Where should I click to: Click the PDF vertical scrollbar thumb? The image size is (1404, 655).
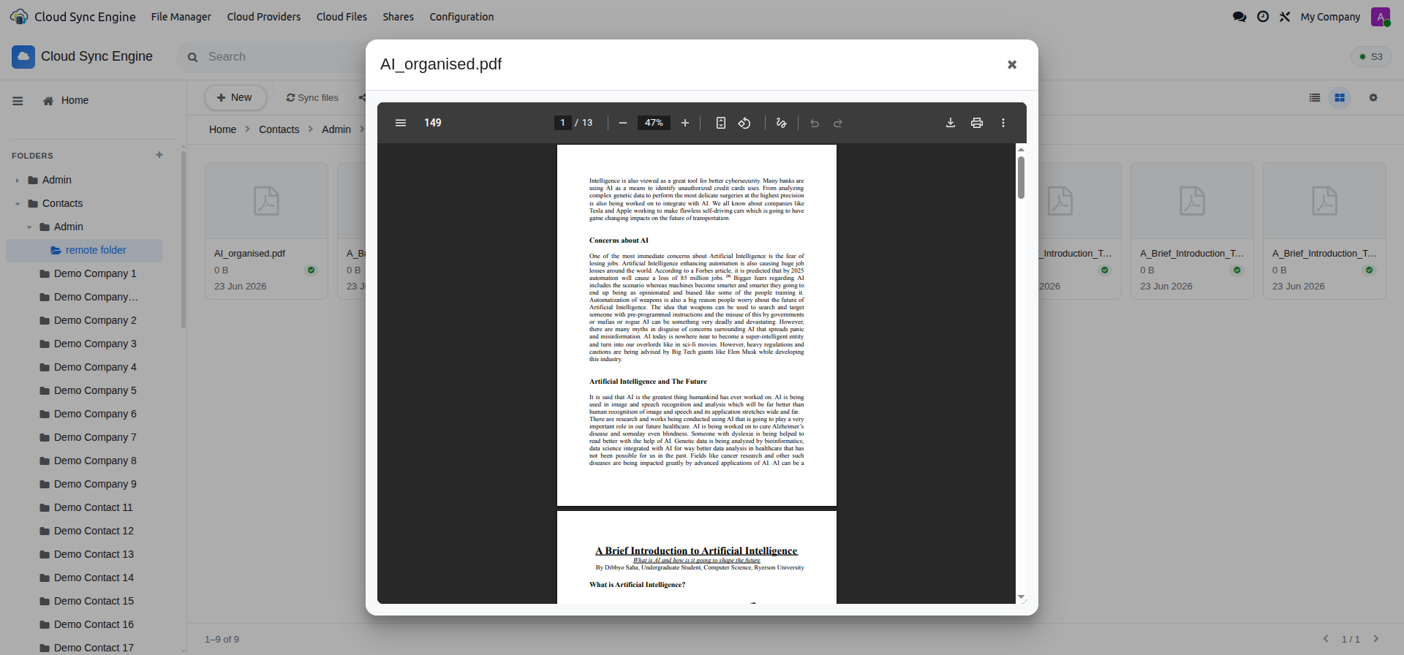click(1021, 177)
